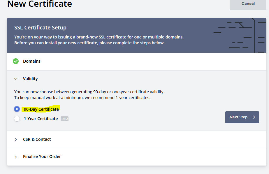This screenshot has width=269, height=174.
Task: Click the New Certificate page title
Action: pos(39,4)
